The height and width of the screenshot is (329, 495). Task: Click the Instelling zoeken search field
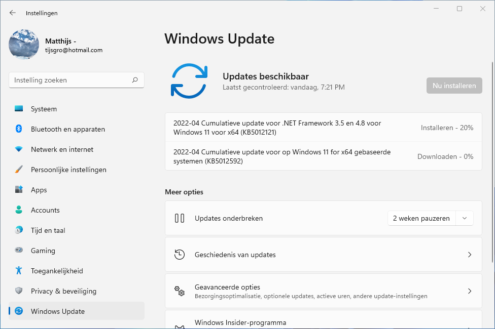pyautogui.click(x=71, y=80)
